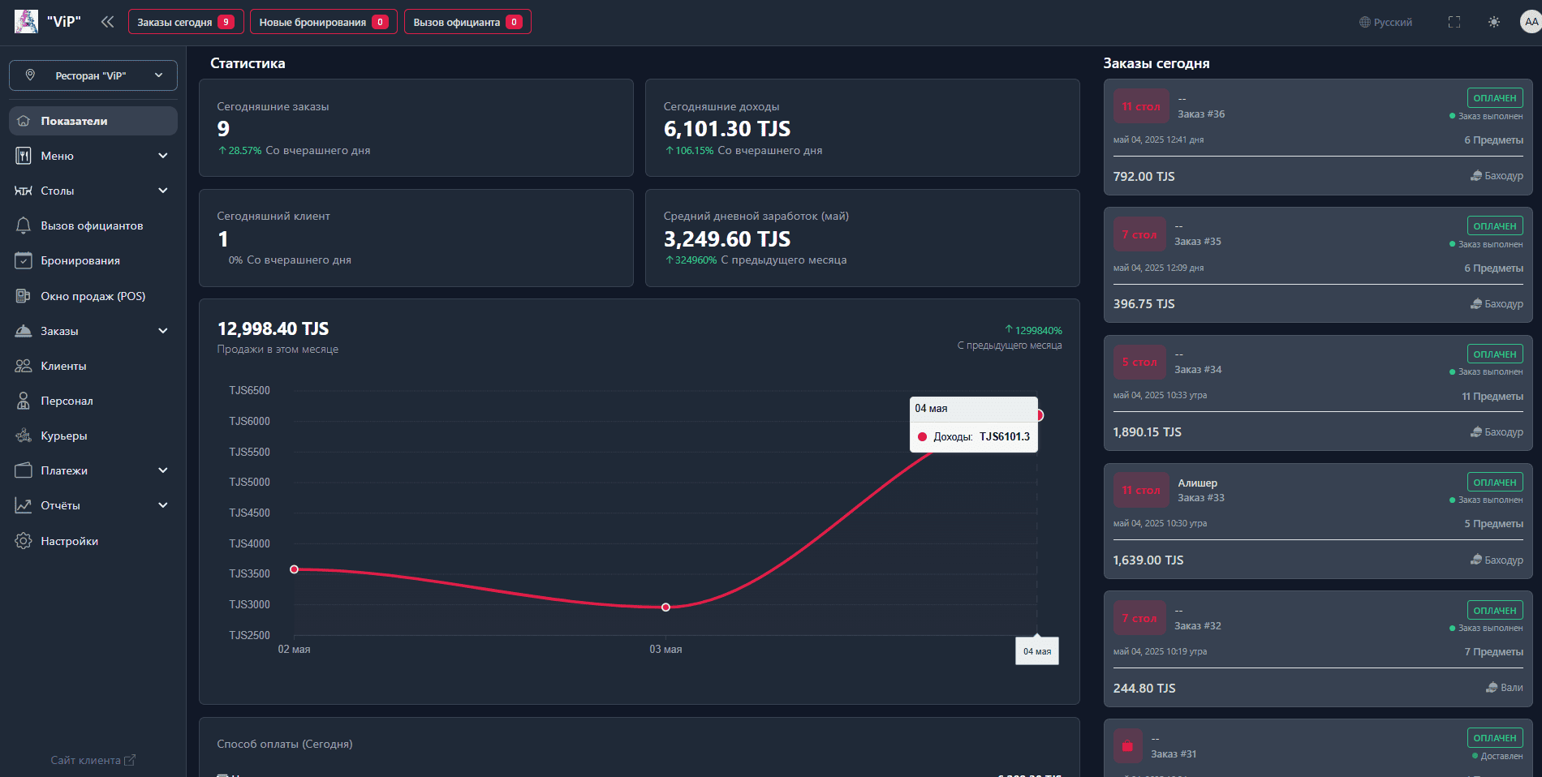Open Показатели dashboard menu item
Image resolution: width=1542 pixels, height=777 pixels.
coord(93,121)
